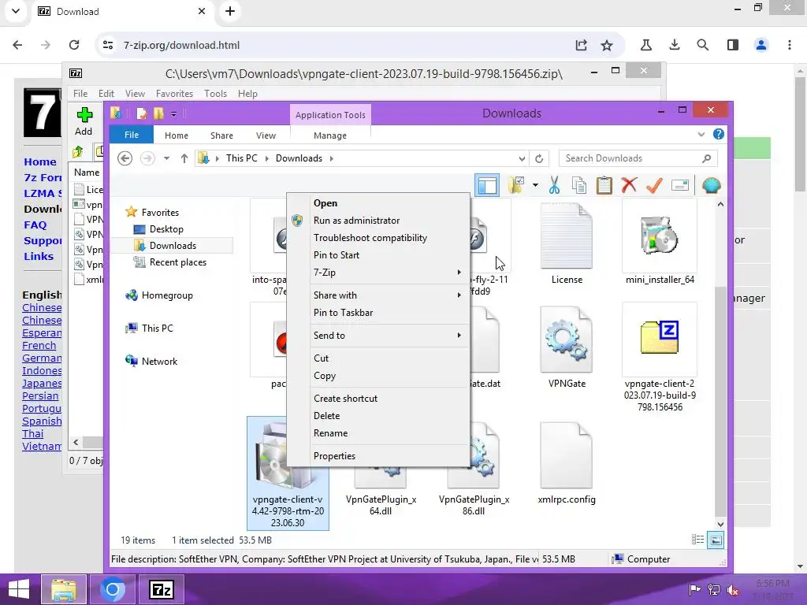
Task: Click the orange checkmark toolbar icon
Action: [654, 185]
